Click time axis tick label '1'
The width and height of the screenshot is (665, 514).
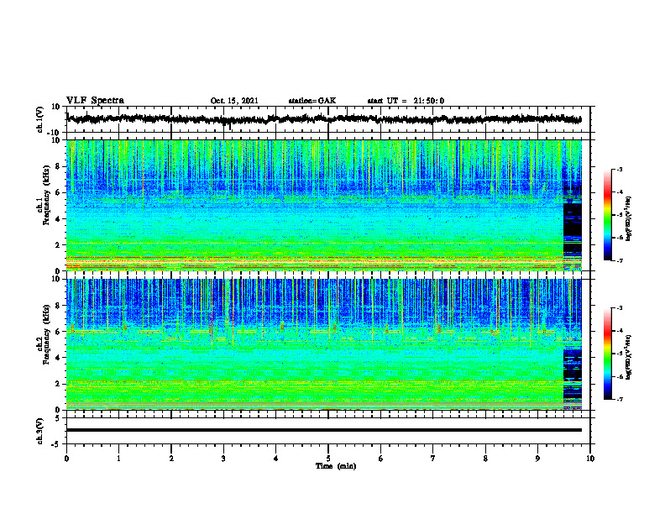[x=118, y=459]
